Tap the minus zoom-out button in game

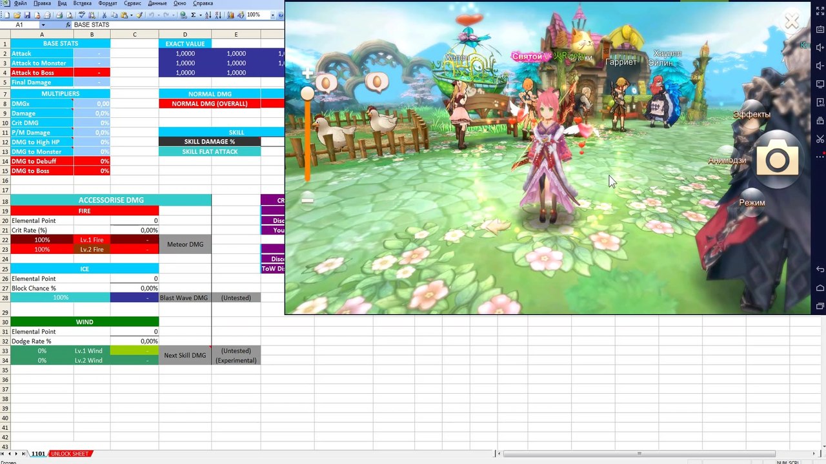pos(307,200)
